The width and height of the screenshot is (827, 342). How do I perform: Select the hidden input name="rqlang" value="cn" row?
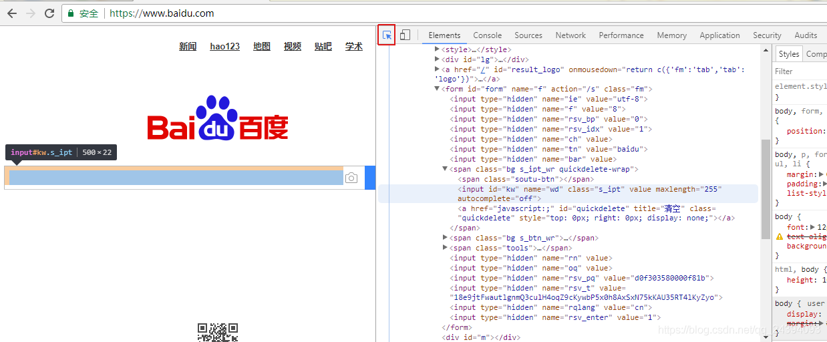551,307
